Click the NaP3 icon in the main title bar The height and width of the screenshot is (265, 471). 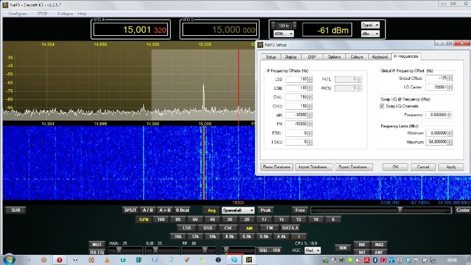click(x=4, y=4)
